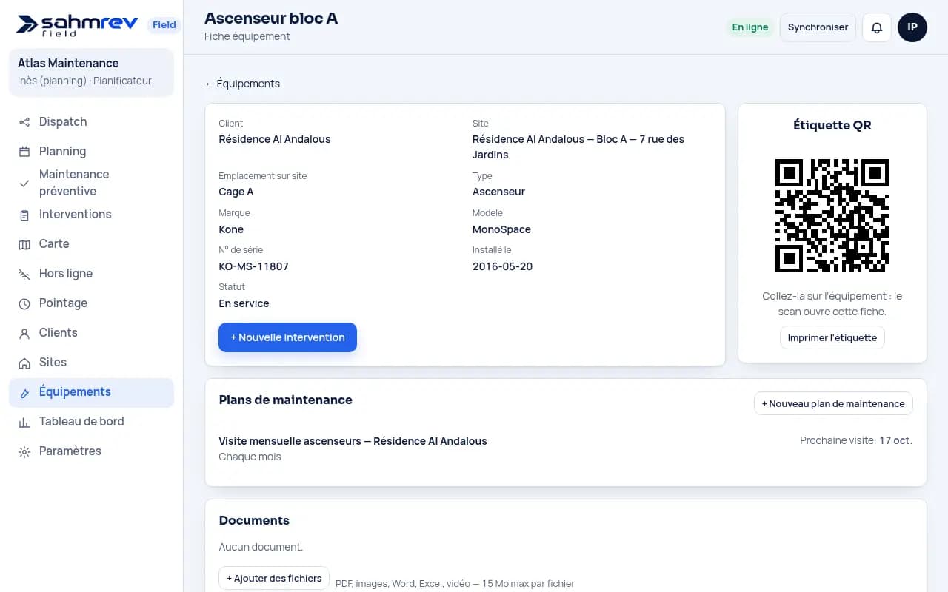
Task: Click the Clients person icon
Action: point(24,333)
